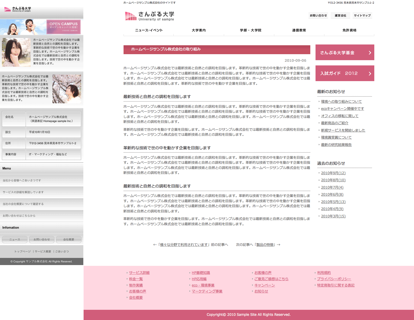Viewport: 414px width, 320px height.
Task: Click the お問い合わせ header button
Action: pyautogui.click(x=318, y=16)
